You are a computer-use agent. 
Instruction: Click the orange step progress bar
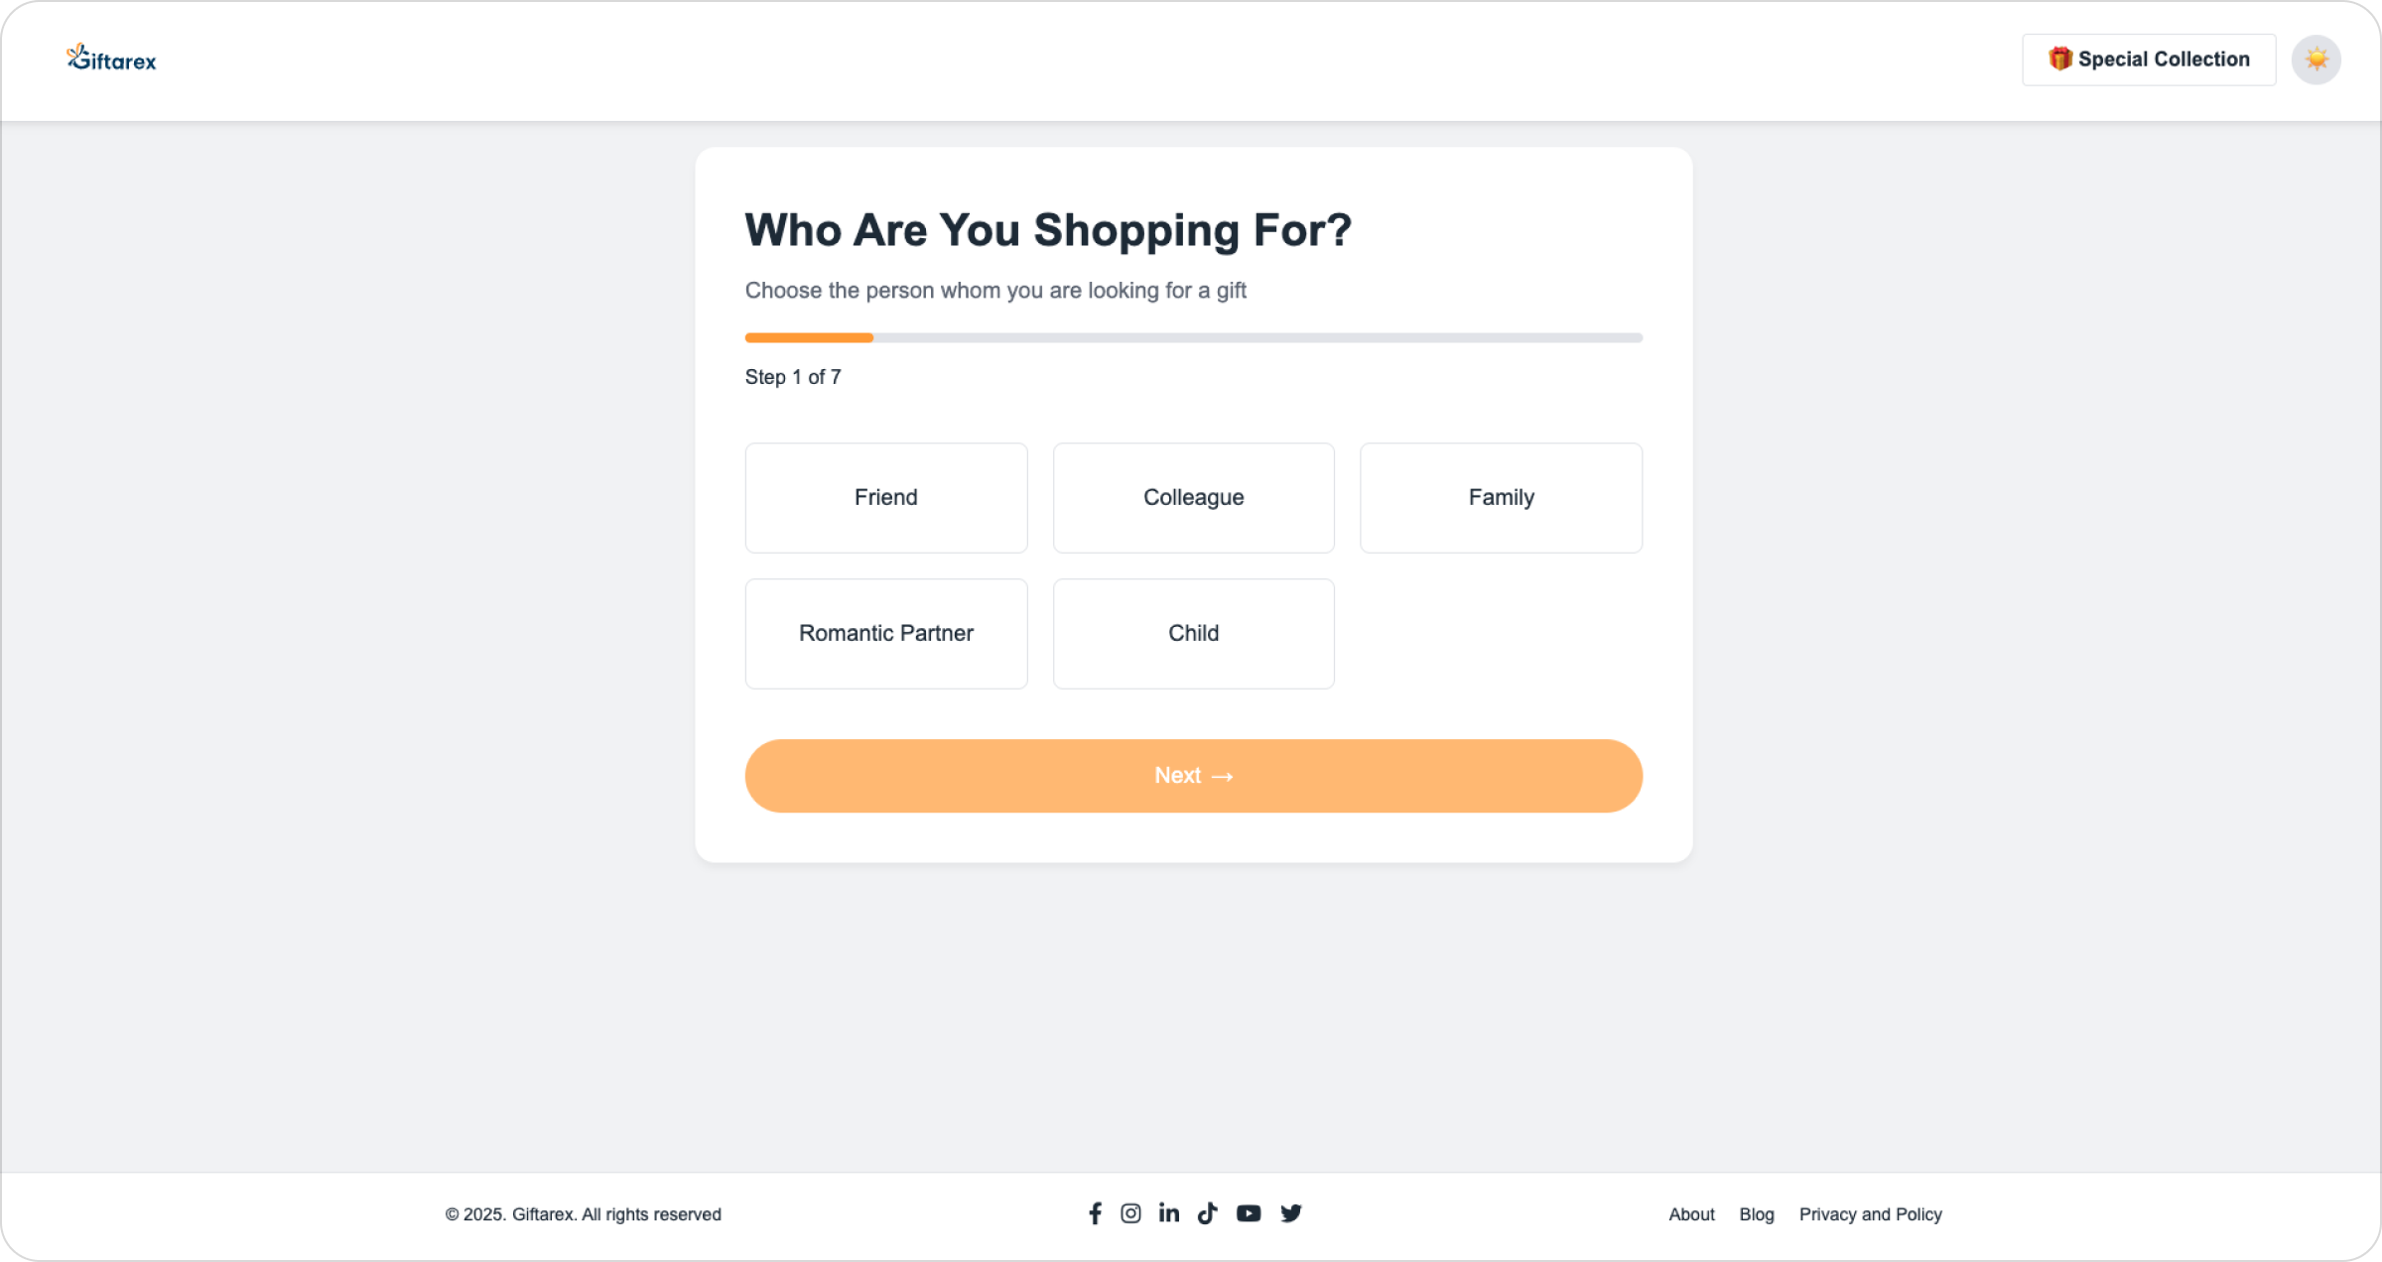810,338
